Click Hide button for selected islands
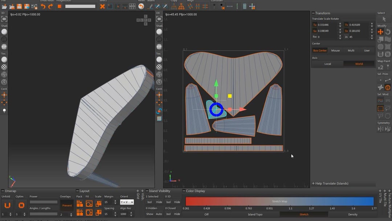392x221 pixels. tap(159, 202)
